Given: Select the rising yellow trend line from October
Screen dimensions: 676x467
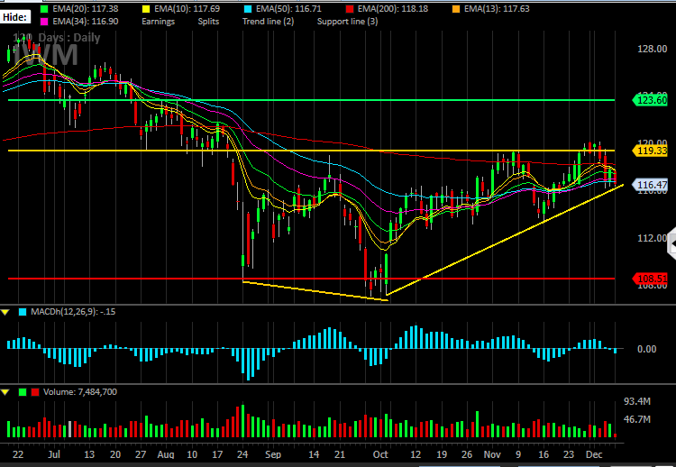Looking at the screenshot, I should click(x=505, y=240).
